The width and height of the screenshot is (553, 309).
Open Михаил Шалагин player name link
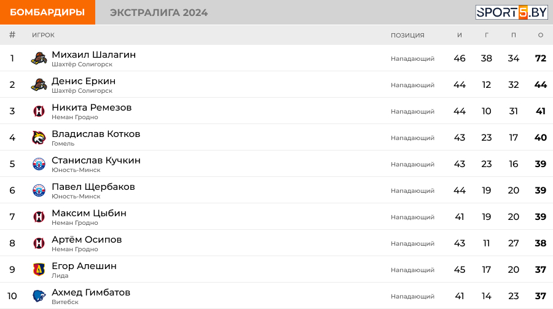pos(94,55)
